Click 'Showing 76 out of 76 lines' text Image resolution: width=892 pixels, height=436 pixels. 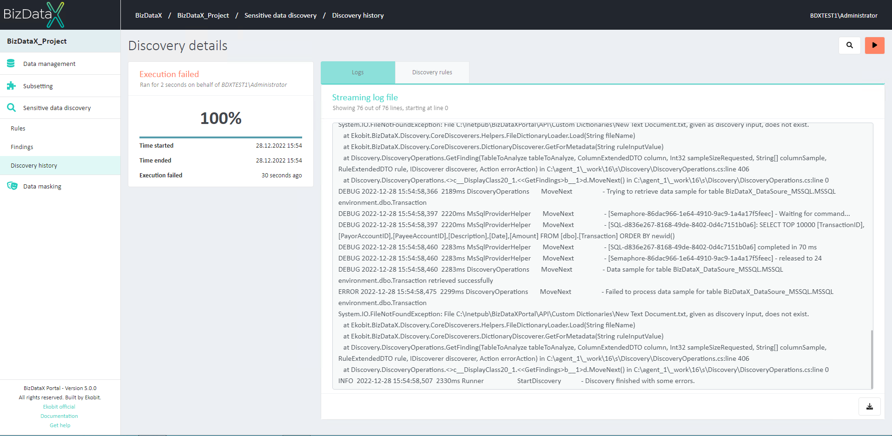390,108
